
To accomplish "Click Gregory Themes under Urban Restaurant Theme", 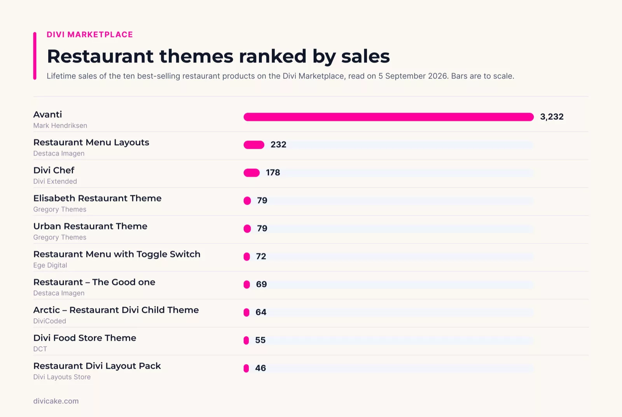I will [x=60, y=237].
